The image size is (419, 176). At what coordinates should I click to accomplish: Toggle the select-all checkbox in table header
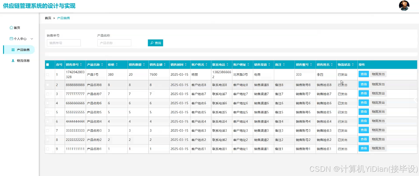coord(47,65)
